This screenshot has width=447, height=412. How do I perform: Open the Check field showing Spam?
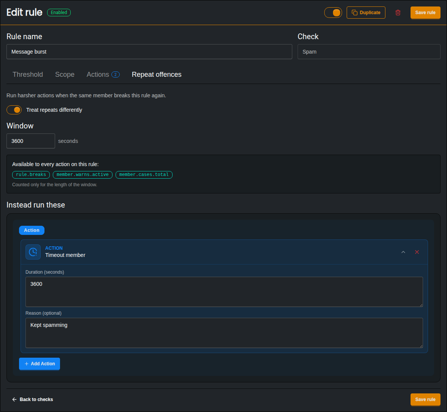click(369, 52)
